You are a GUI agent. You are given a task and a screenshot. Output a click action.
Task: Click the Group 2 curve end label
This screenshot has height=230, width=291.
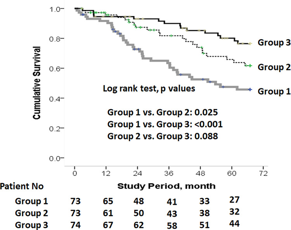coord(272,67)
